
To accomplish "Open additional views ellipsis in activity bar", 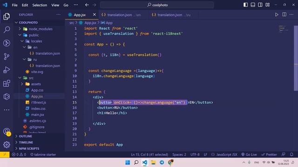I will click(7, 110).
